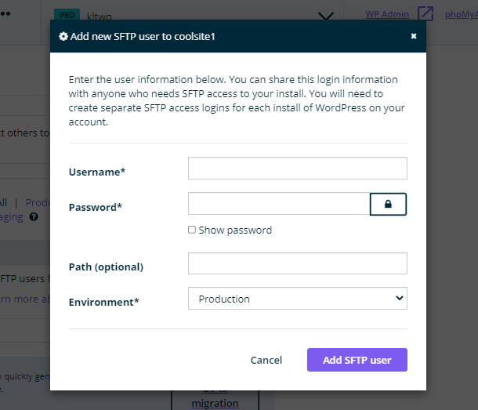Close the Add new SFTP user dialog
The height and width of the screenshot is (410, 478).
[414, 36]
